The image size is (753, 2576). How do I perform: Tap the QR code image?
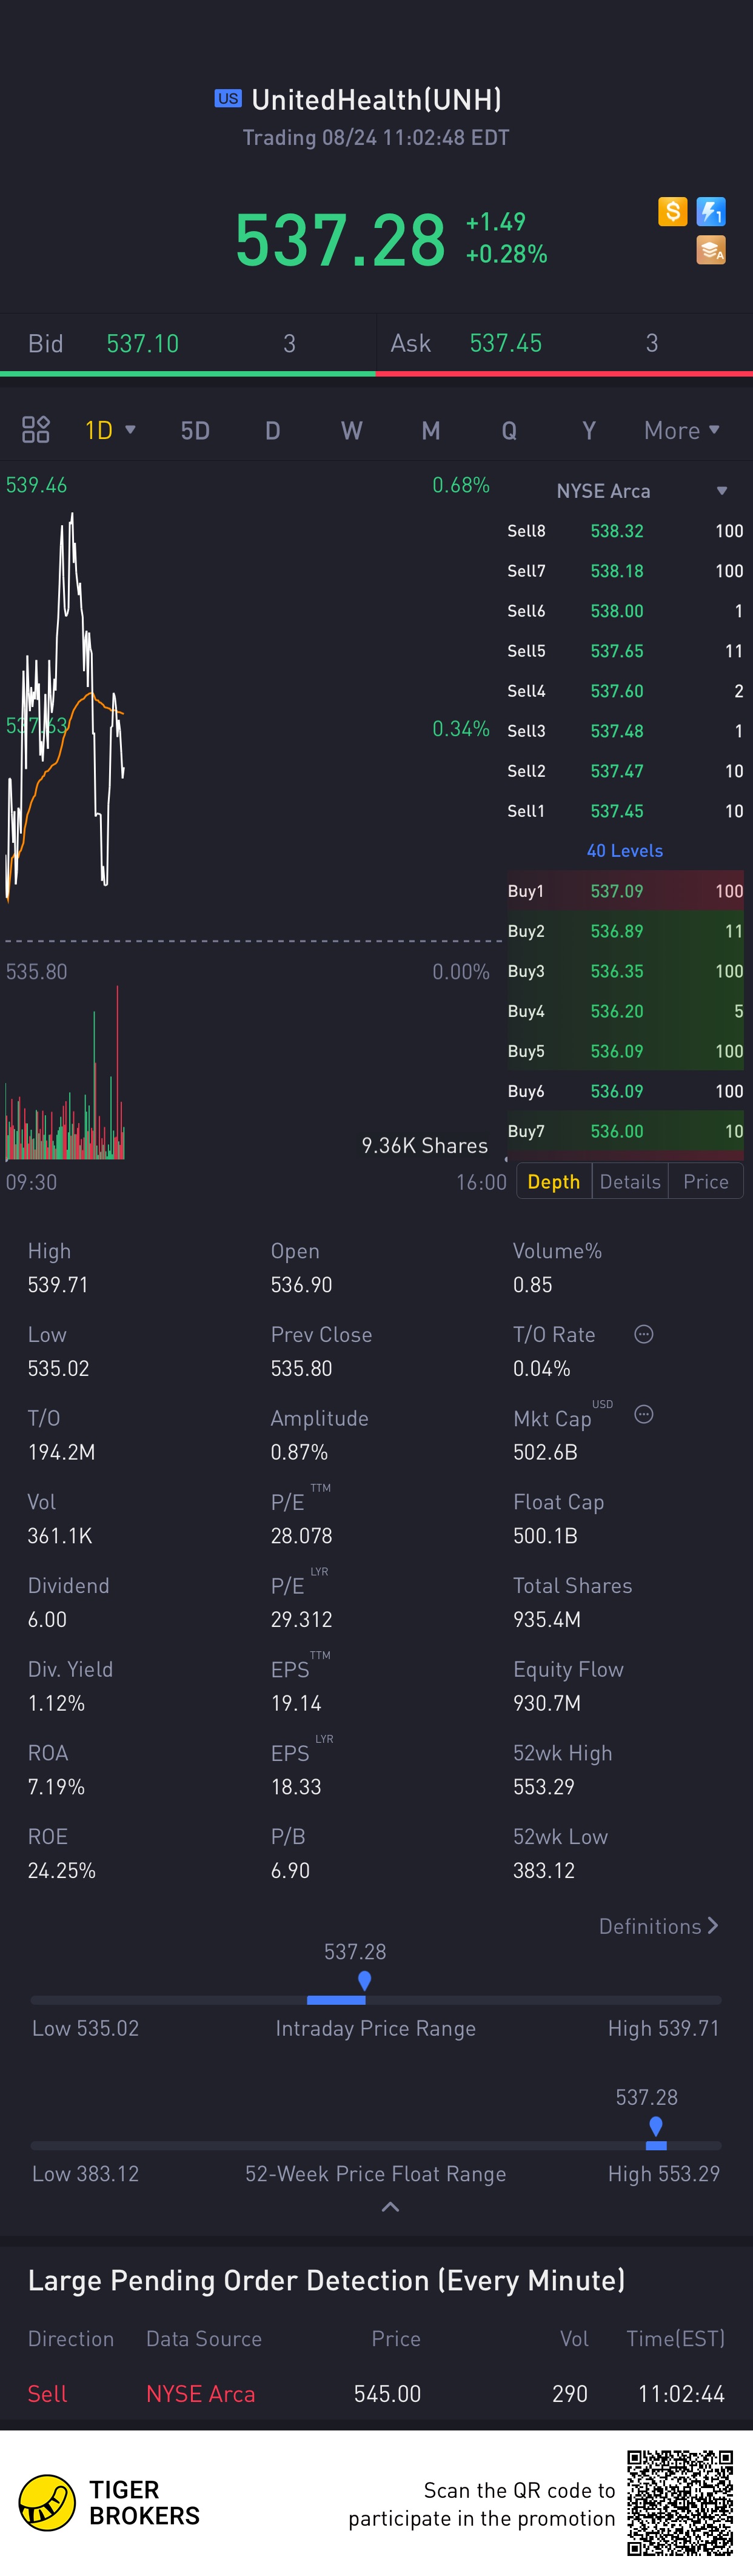[680, 2503]
